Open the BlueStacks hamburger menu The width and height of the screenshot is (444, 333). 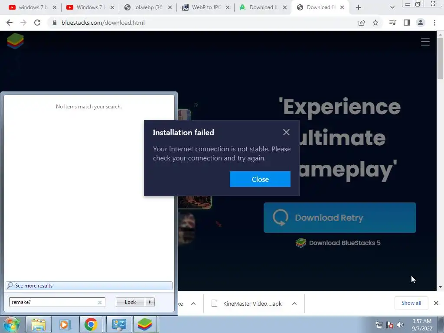point(425,42)
